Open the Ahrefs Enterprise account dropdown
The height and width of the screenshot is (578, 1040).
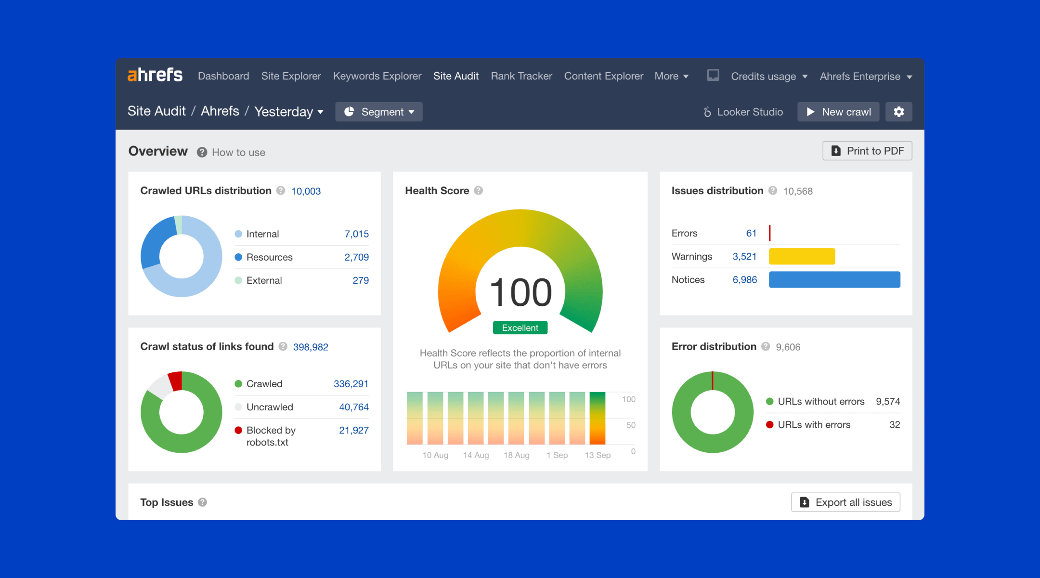click(866, 77)
